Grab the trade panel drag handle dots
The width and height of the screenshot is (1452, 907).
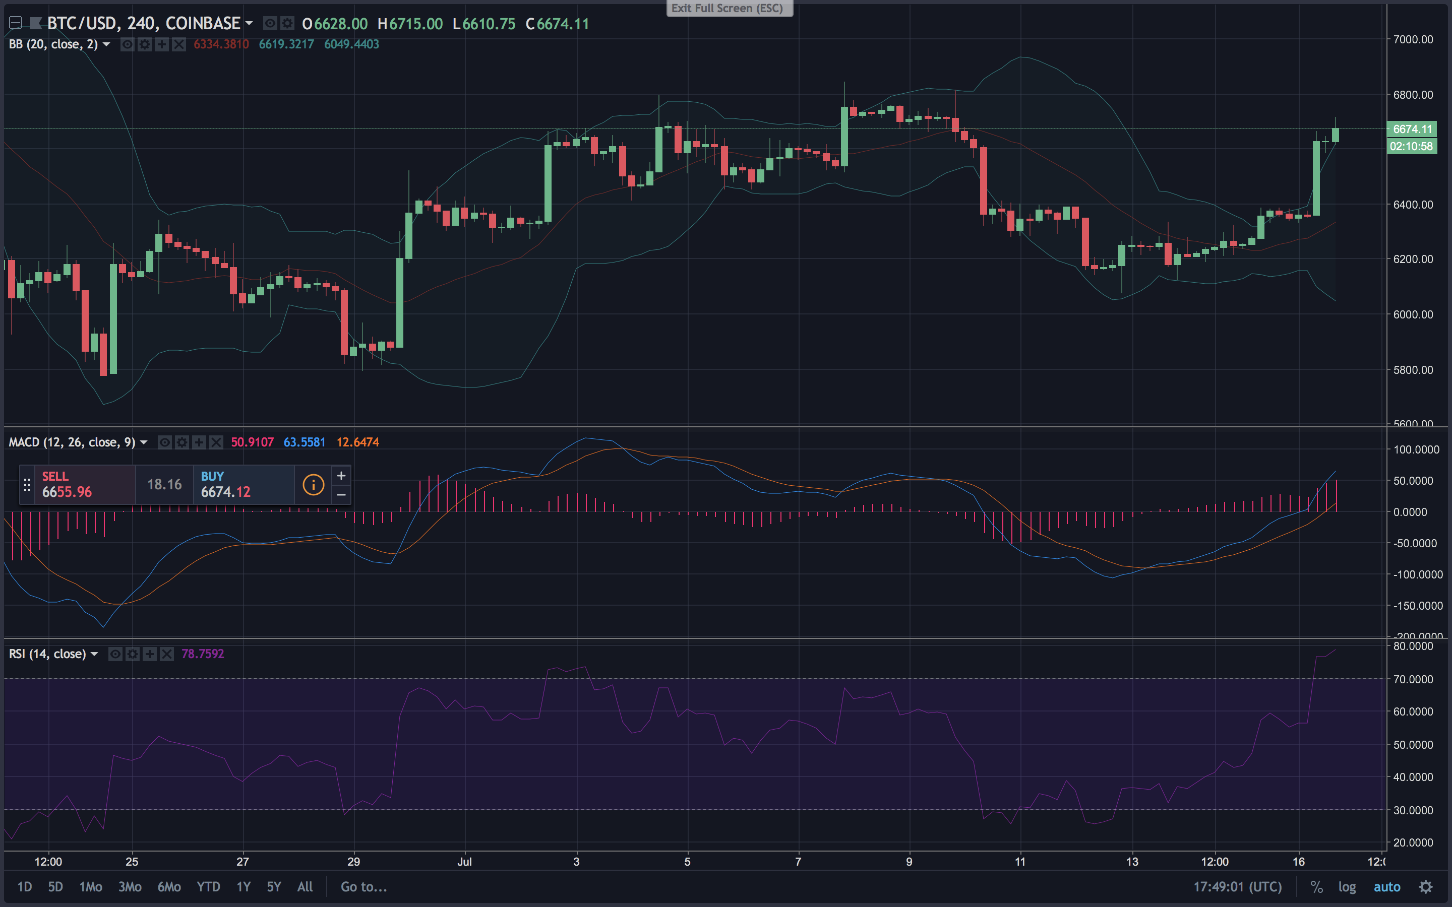(27, 485)
